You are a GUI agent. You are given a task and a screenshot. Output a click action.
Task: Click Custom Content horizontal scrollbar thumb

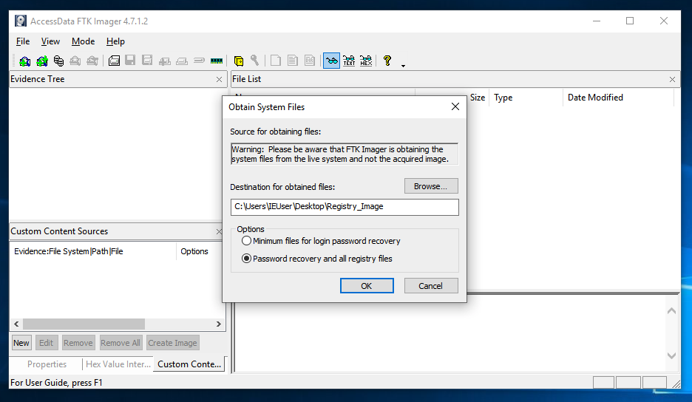click(x=84, y=324)
